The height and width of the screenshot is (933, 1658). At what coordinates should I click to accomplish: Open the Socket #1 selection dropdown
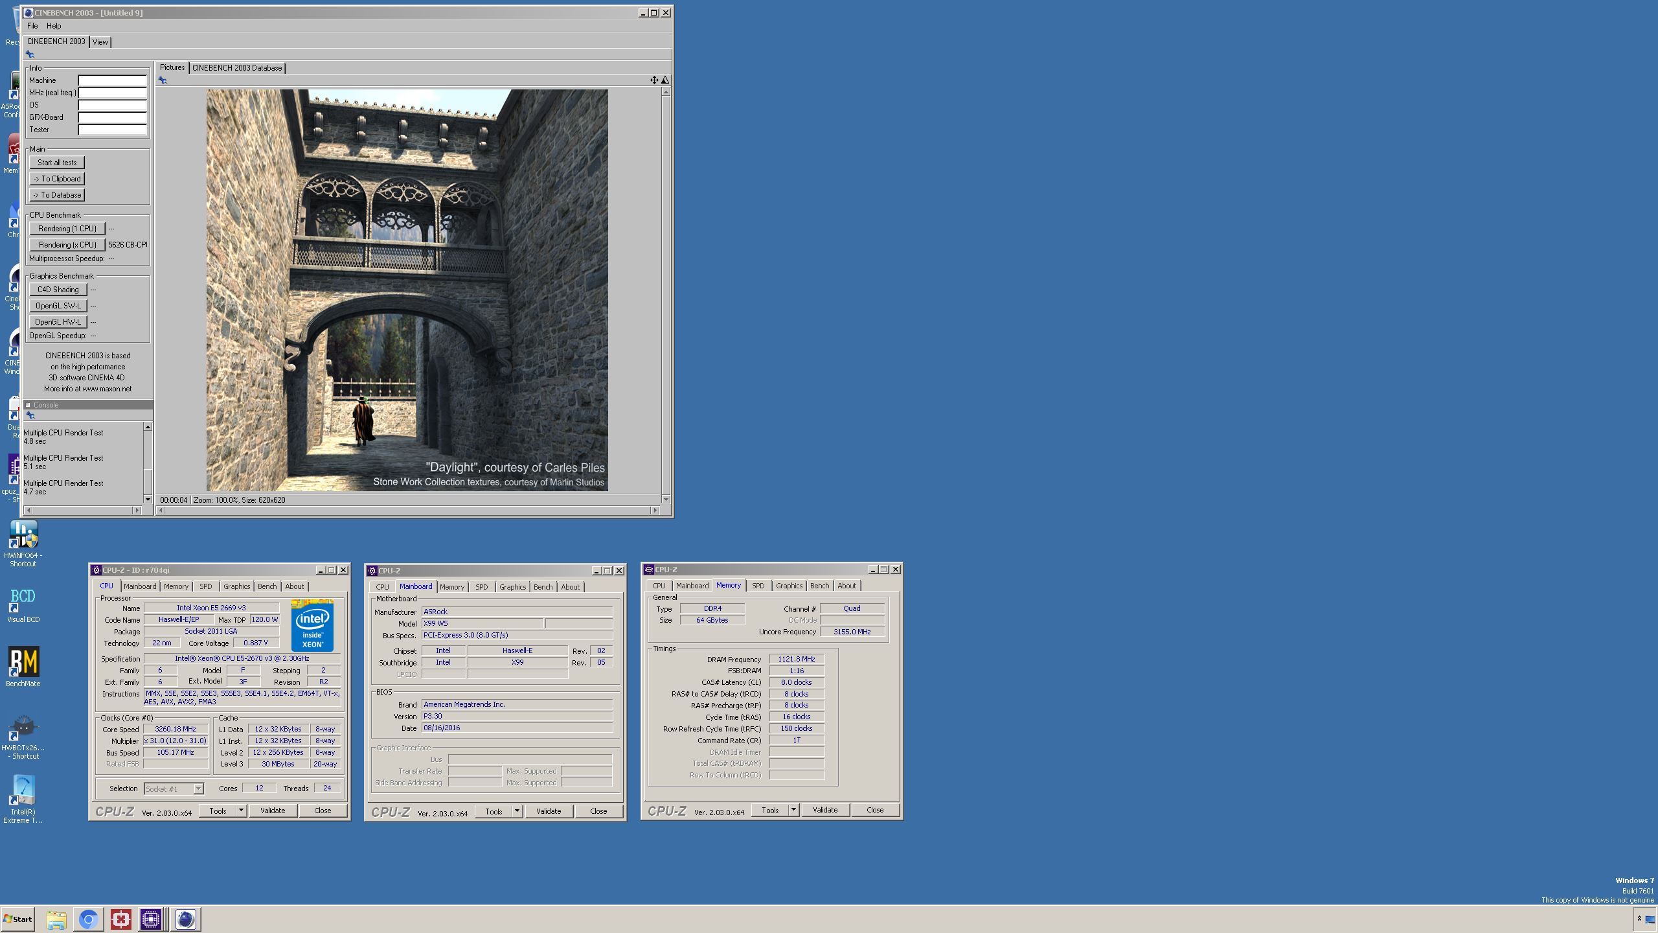click(198, 789)
